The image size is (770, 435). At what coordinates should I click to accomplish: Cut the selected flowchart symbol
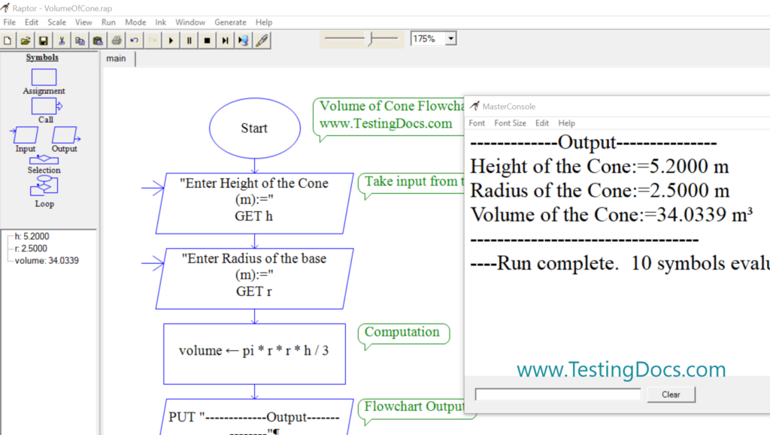point(61,40)
